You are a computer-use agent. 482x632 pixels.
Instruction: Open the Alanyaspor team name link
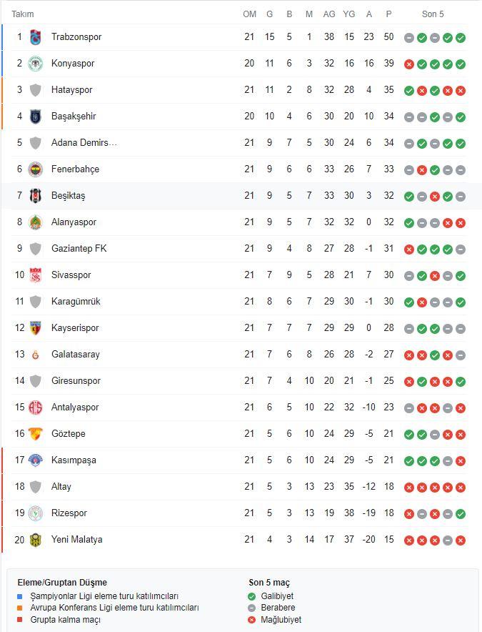74,222
